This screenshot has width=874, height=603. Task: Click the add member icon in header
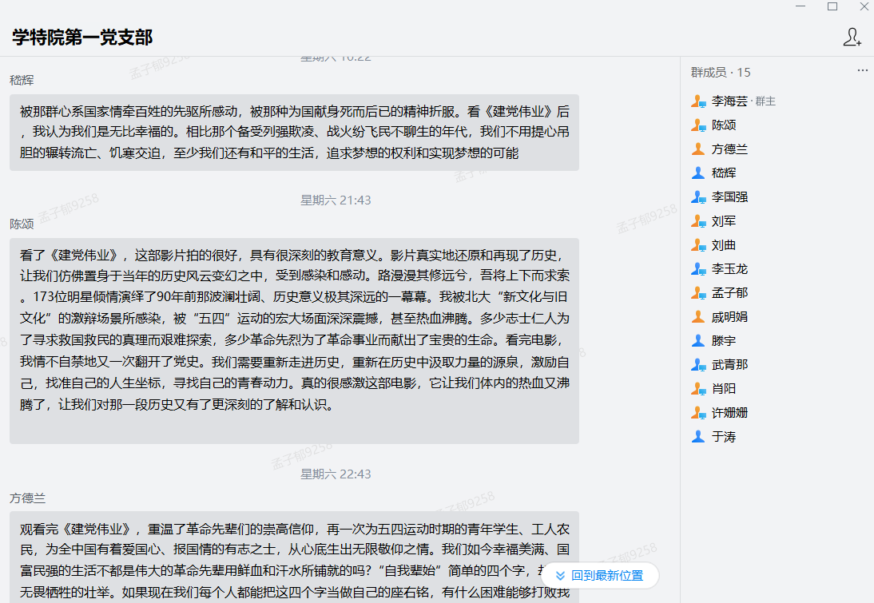click(x=852, y=37)
